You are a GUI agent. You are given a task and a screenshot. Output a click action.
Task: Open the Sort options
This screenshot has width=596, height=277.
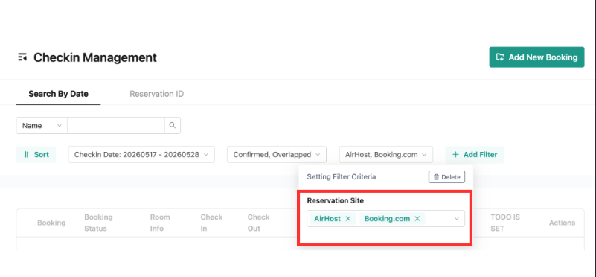(x=36, y=154)
